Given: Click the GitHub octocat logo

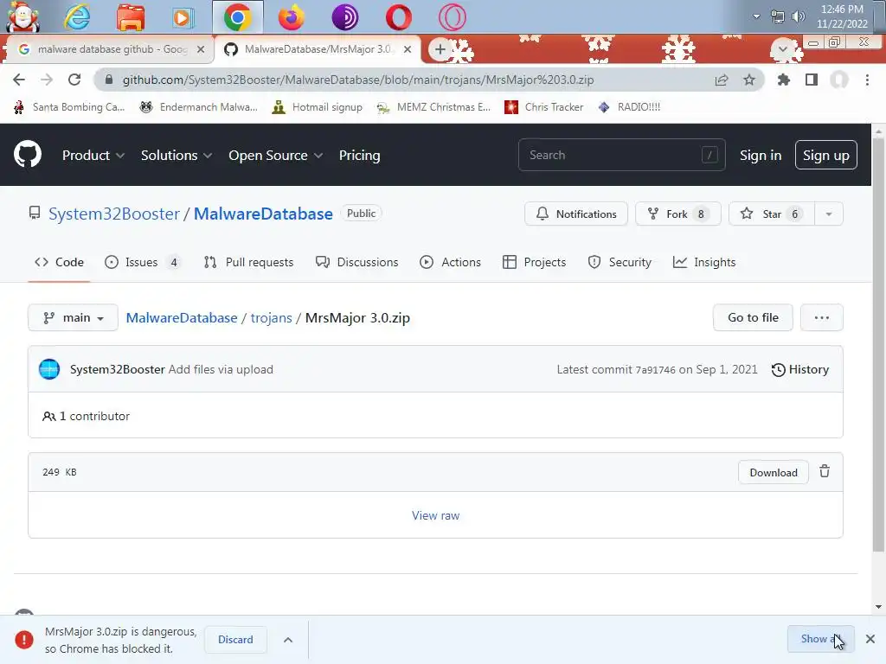Looking at the screenshot, I should point(28,154).
